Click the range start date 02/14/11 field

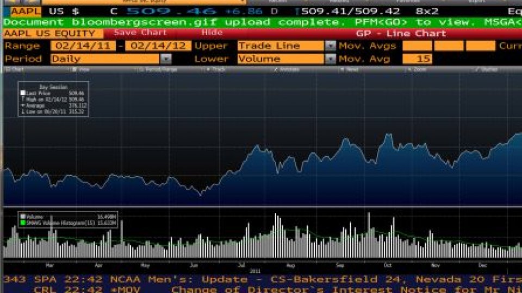[x=83, y=46]
